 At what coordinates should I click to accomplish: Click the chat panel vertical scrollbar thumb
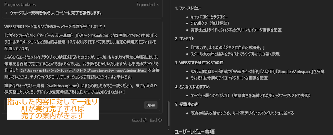pos(168,113)
